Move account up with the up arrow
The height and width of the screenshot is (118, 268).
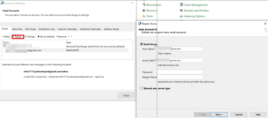[69, 36]
